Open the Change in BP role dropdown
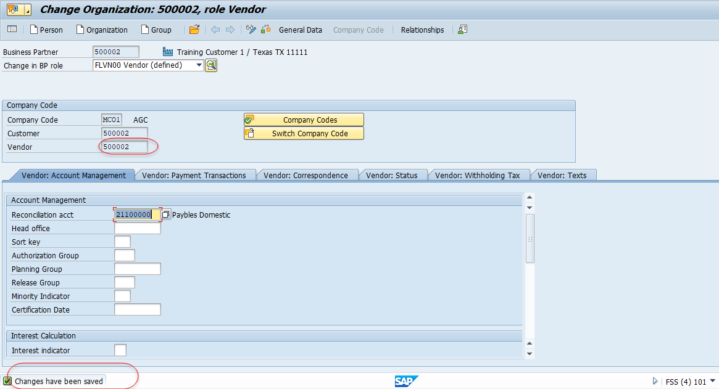This screenshot has height=389, width=719. [199, 65]
